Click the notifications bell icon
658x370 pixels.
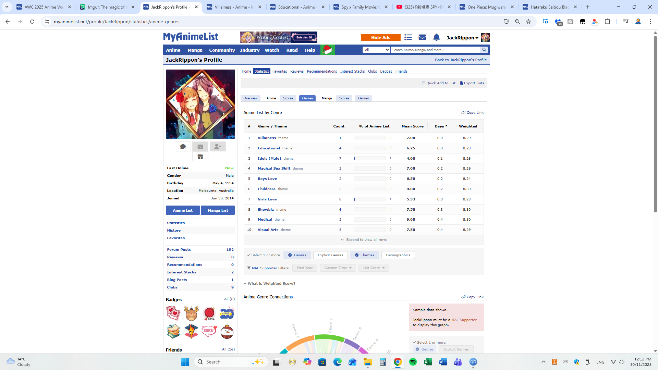pyautogui.click(x=436, y=38)
